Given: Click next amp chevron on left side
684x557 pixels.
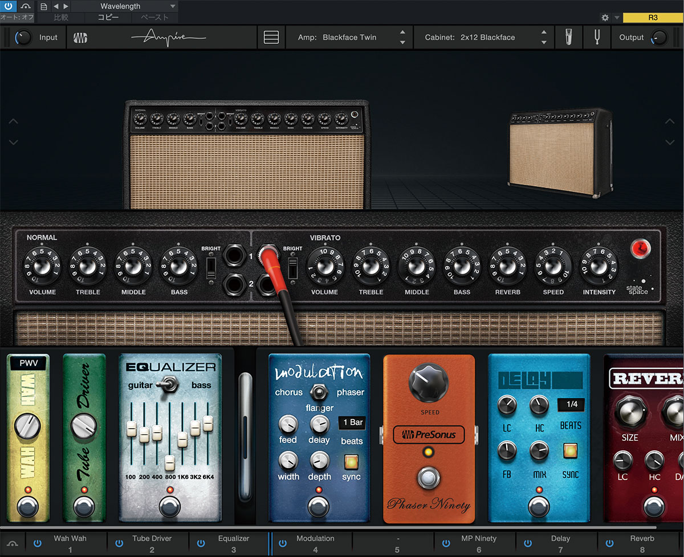Looking at the screenshot, I should (x=14, y=142).
